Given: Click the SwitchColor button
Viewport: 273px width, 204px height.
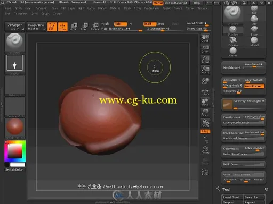Looking at the screenshot, I should [14, 169].
